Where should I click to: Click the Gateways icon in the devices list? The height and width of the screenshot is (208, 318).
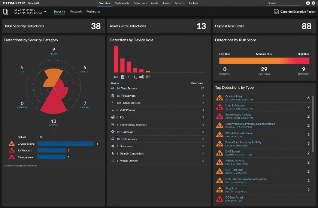pyautogui.click(x=113, y=132)
